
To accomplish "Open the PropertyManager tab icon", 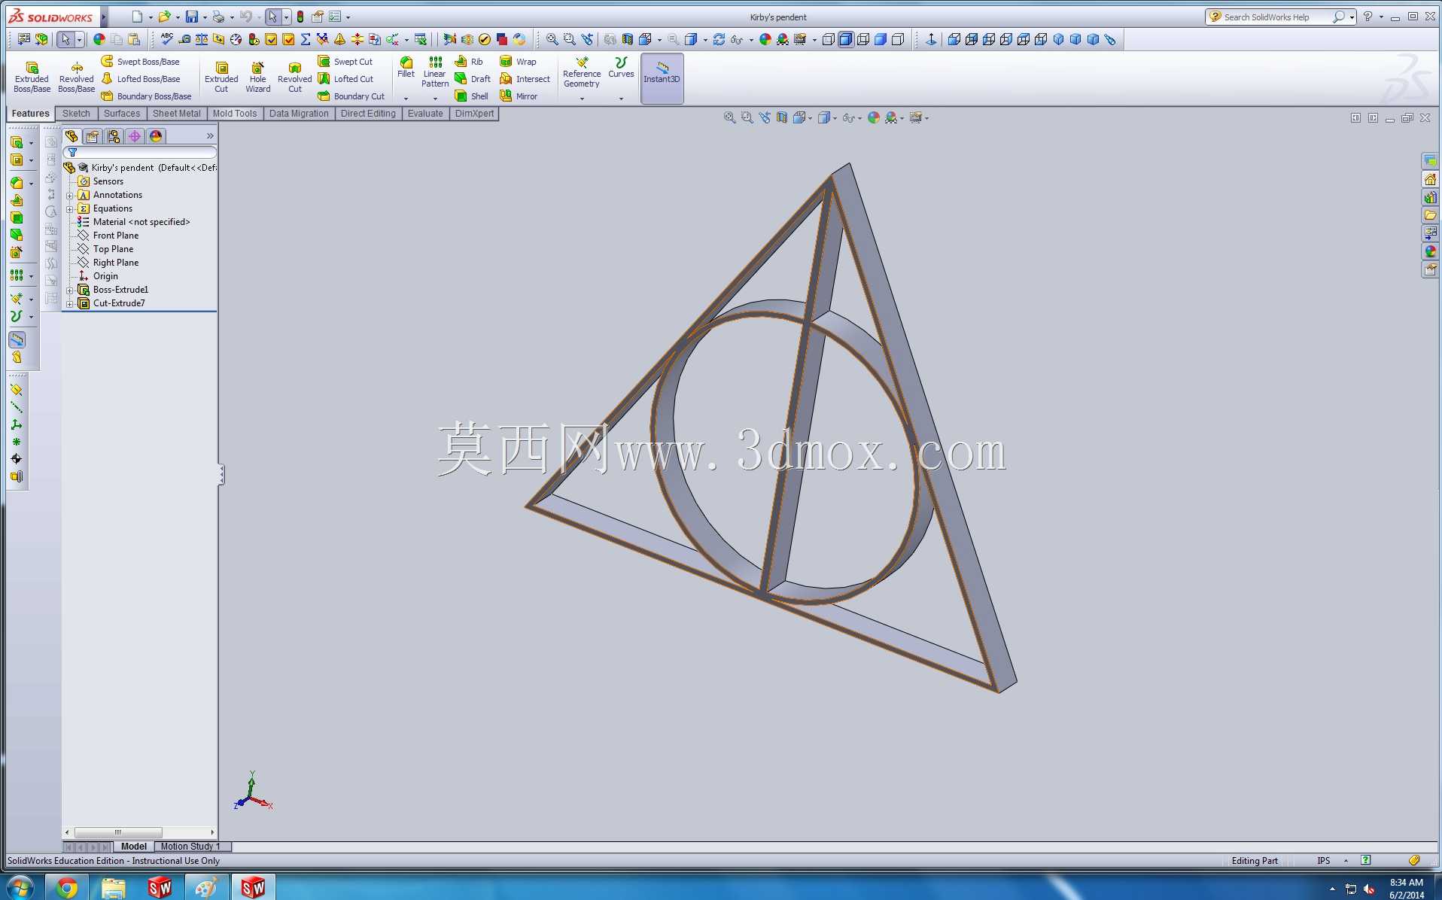I will tap(93, 136).
